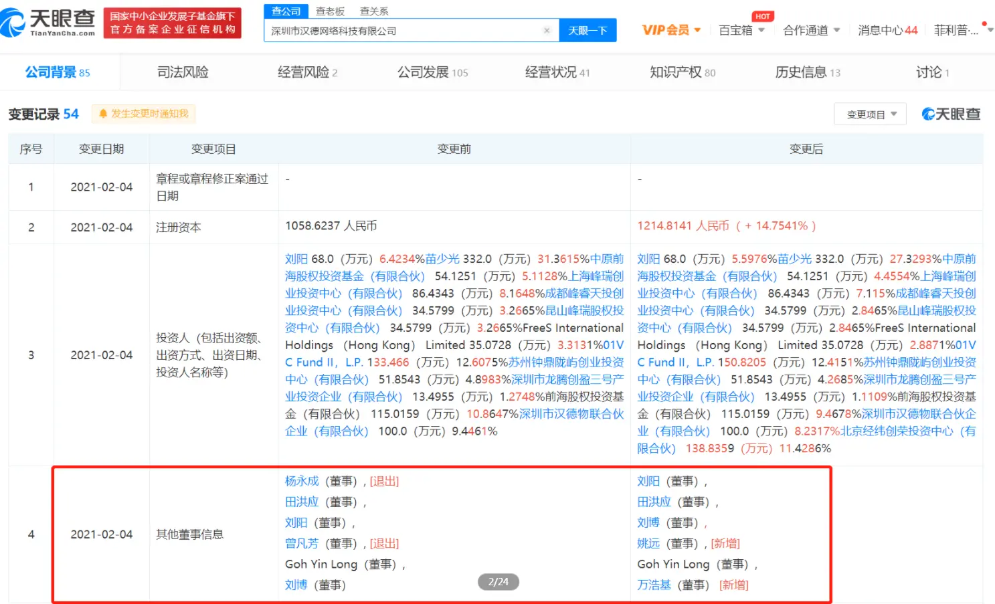Open the 经营风险 tab
Viewport: 995px width, 604px height.
click(307, 72)
